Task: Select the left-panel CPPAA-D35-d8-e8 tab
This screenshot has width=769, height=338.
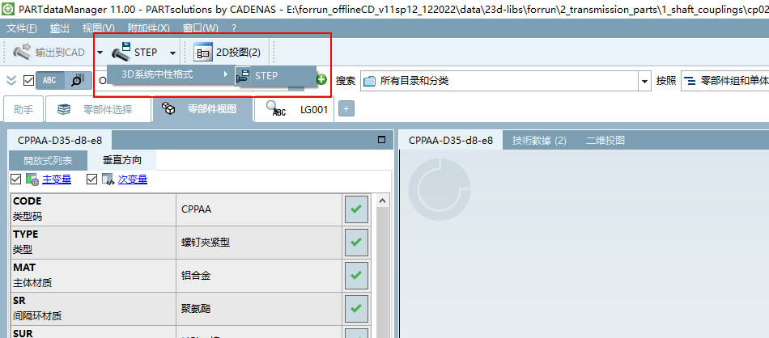Action: coord(60,140)
